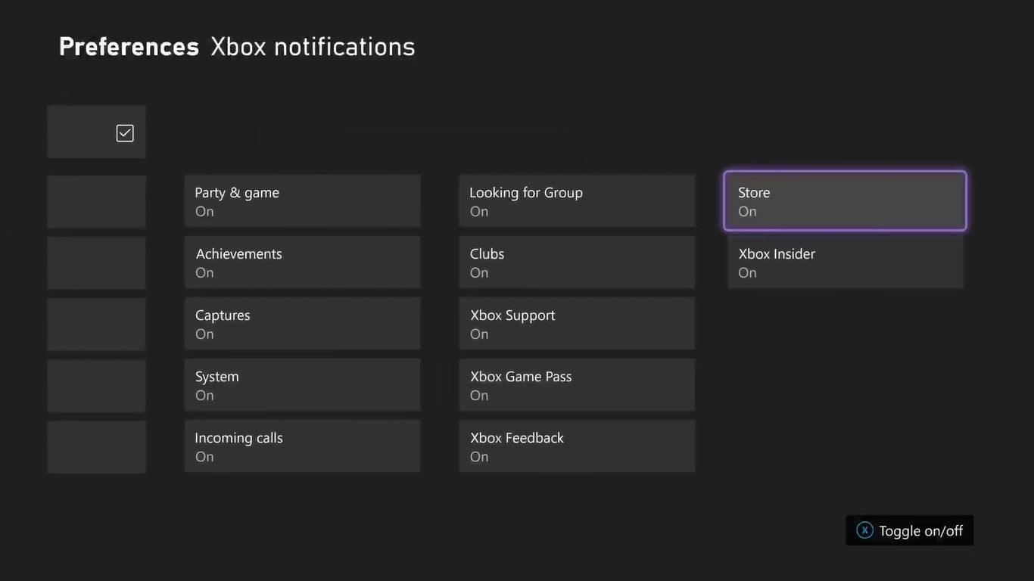The width and height of the screenshot is (1034, 581).
Task: Disable Incoming calls notifications
Action: (302, 446)
